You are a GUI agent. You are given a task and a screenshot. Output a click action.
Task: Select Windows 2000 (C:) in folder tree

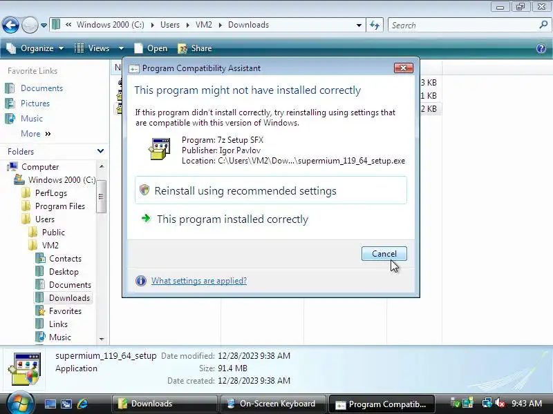tap(62, 179)
